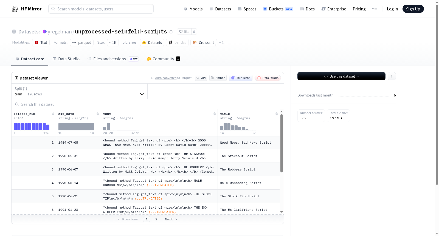The height and width of the screenshot is (236, 439).
Task: Open the Pricing page
Action: pyautogui.click(x=359, y=9)
